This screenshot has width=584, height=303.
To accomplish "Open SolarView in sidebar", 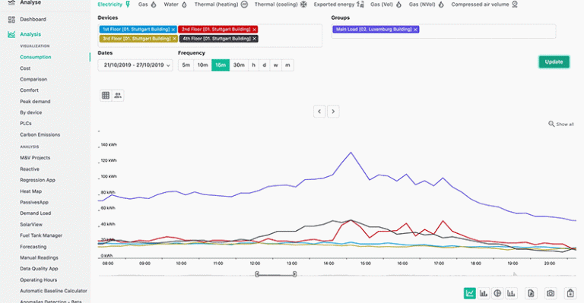I will click(x=31, y=224).
